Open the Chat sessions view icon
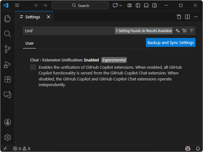The image size is (203, 152). click(8, 95)
